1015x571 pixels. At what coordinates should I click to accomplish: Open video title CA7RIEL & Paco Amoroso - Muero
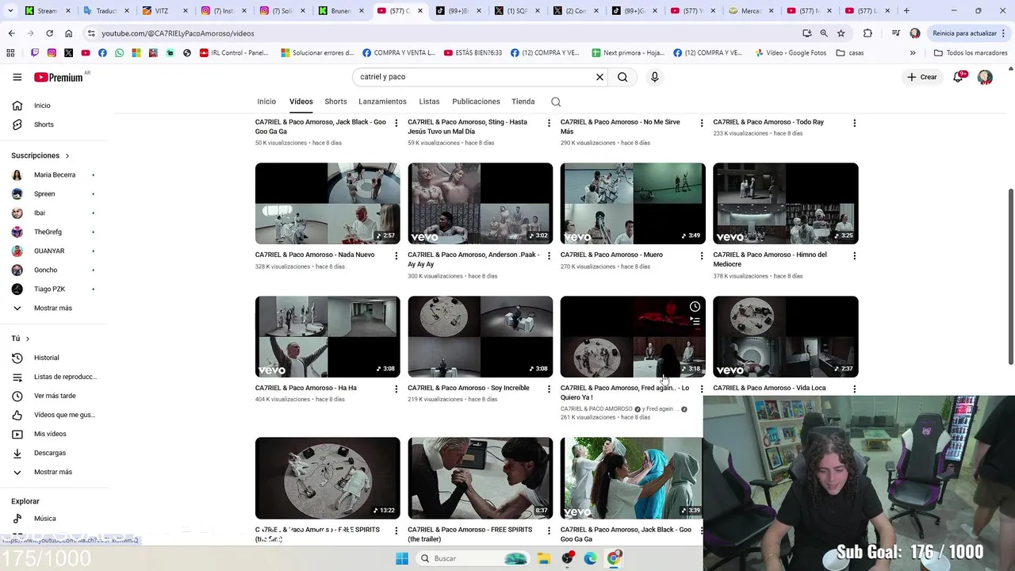click(611, 255)
